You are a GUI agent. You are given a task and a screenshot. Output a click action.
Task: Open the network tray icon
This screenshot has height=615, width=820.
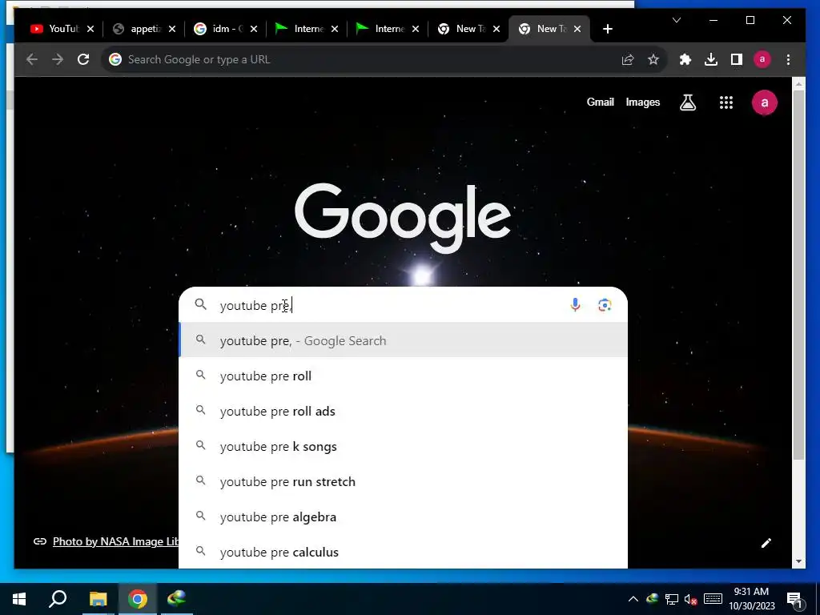672,599
